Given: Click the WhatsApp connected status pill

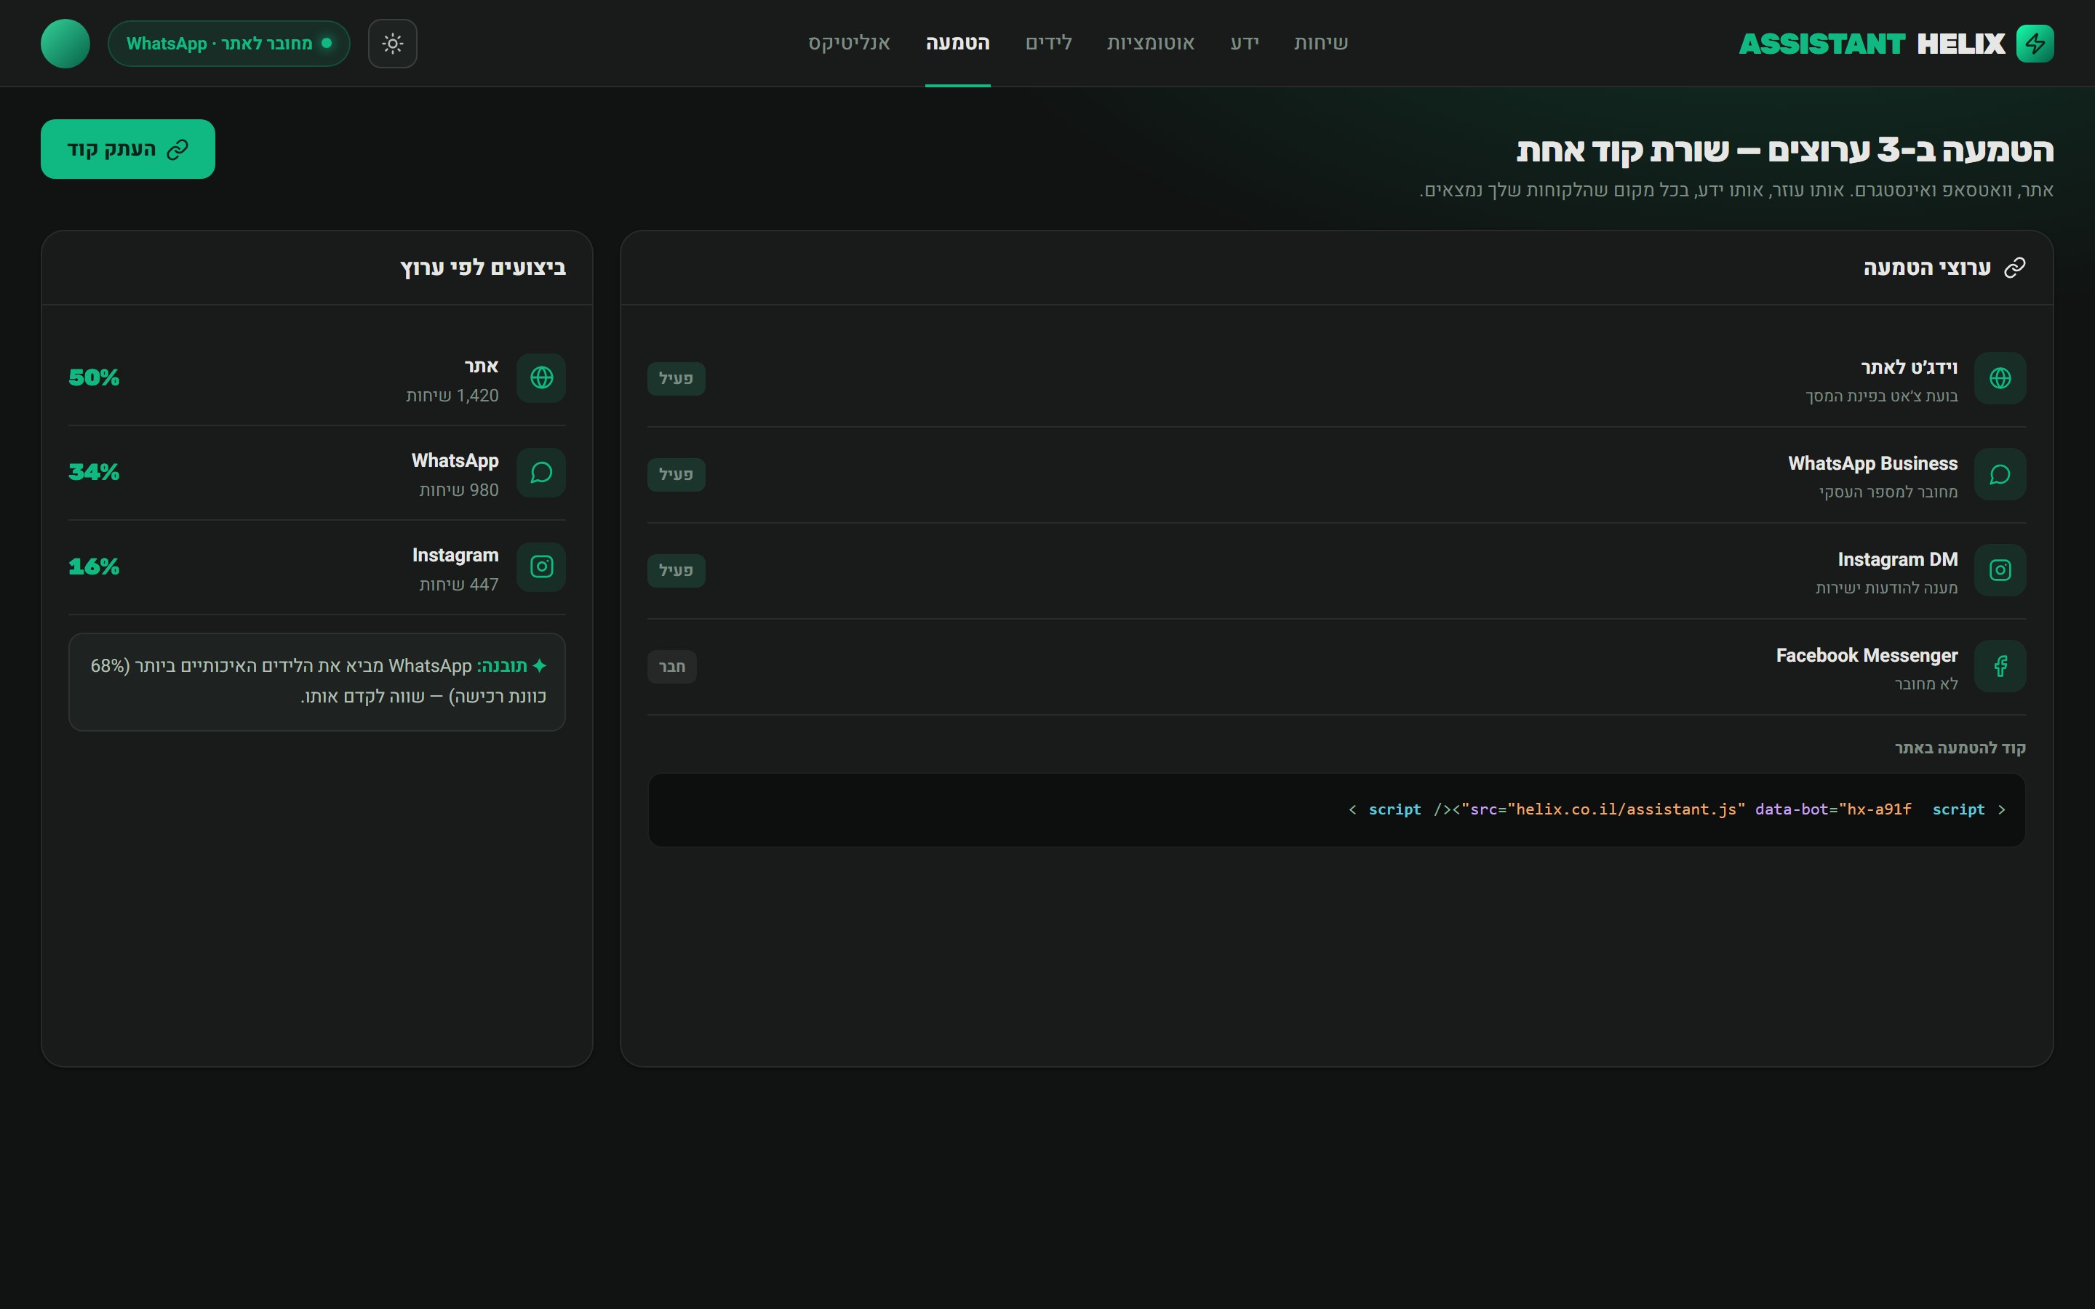Looking at the screenshot, I should pyautogui.click(x=228, y=44).
